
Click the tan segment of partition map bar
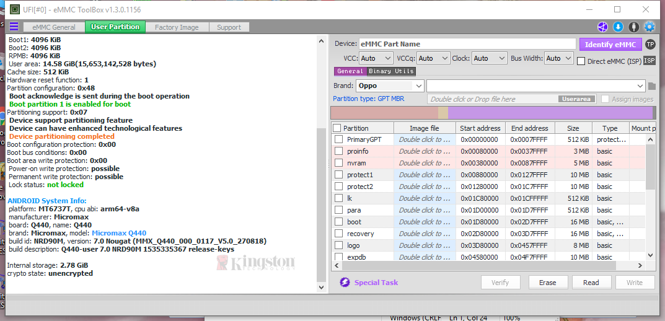coord(443,113)
